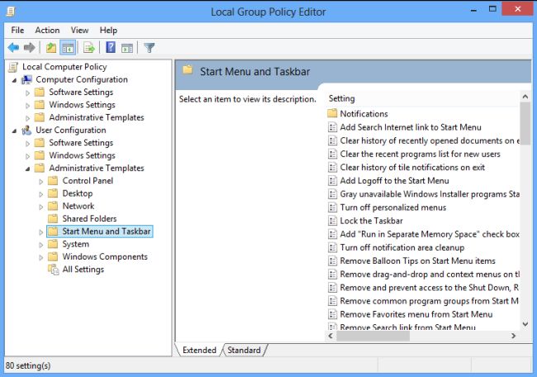
Task: Click the app icon in title bar
Action: [x=11, y=12]
